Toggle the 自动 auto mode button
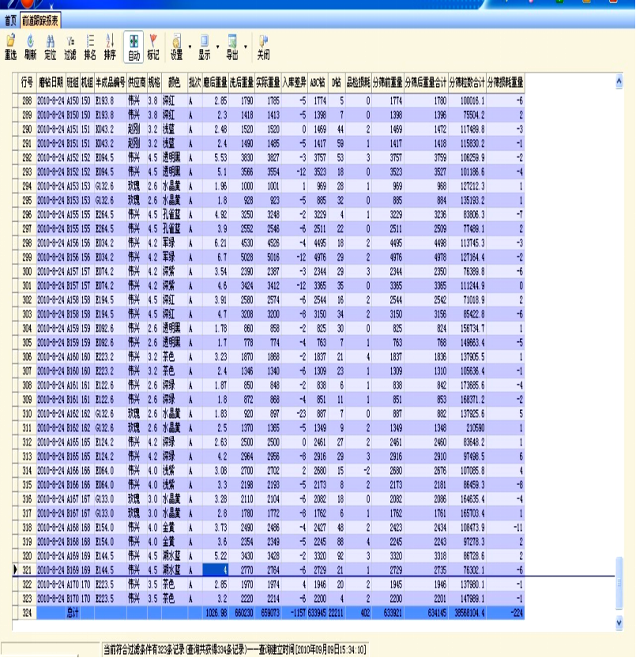 coord(134,47)
